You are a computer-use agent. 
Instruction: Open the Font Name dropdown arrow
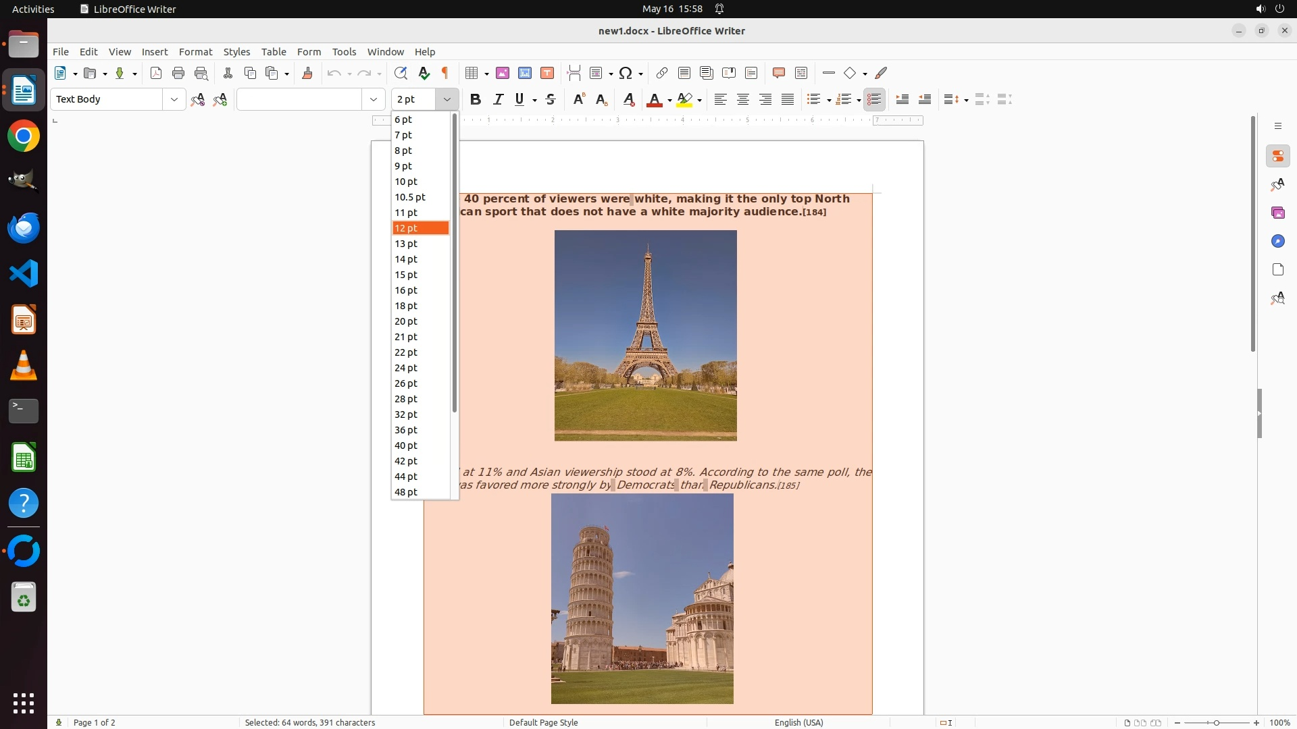click(374, 100)
